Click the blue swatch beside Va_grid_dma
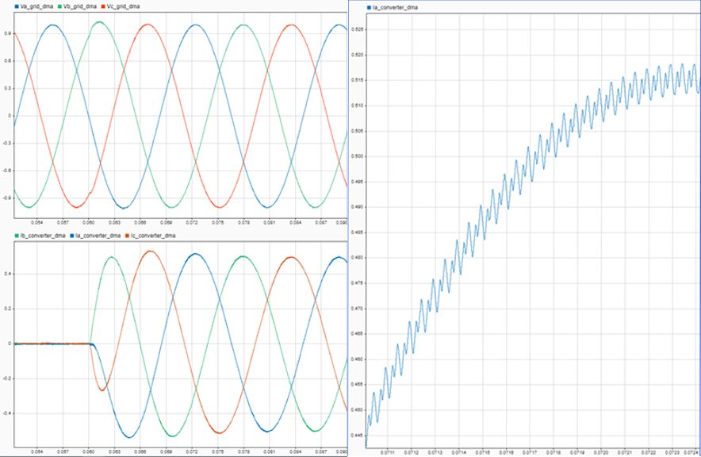The image size is (701, 457). (x=16, y=5)
